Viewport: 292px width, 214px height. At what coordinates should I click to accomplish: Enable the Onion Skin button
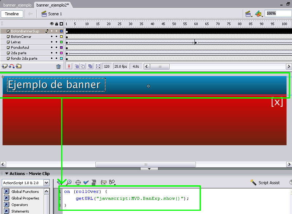77,67
